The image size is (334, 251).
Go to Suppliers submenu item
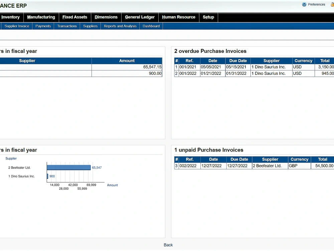(90, 26)
